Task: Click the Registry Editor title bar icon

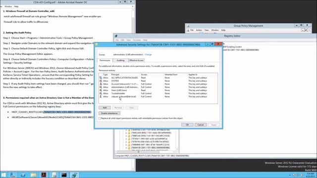Action: 116,36
